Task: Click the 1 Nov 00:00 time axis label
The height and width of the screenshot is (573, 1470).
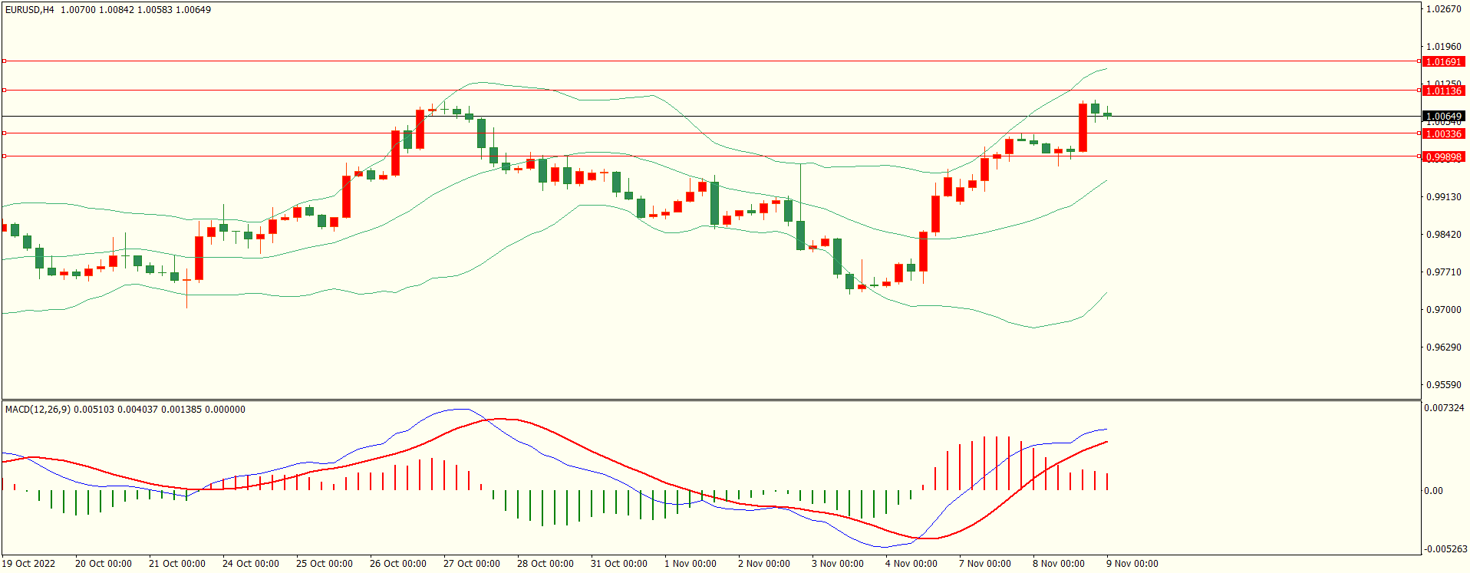Action: 691,564
